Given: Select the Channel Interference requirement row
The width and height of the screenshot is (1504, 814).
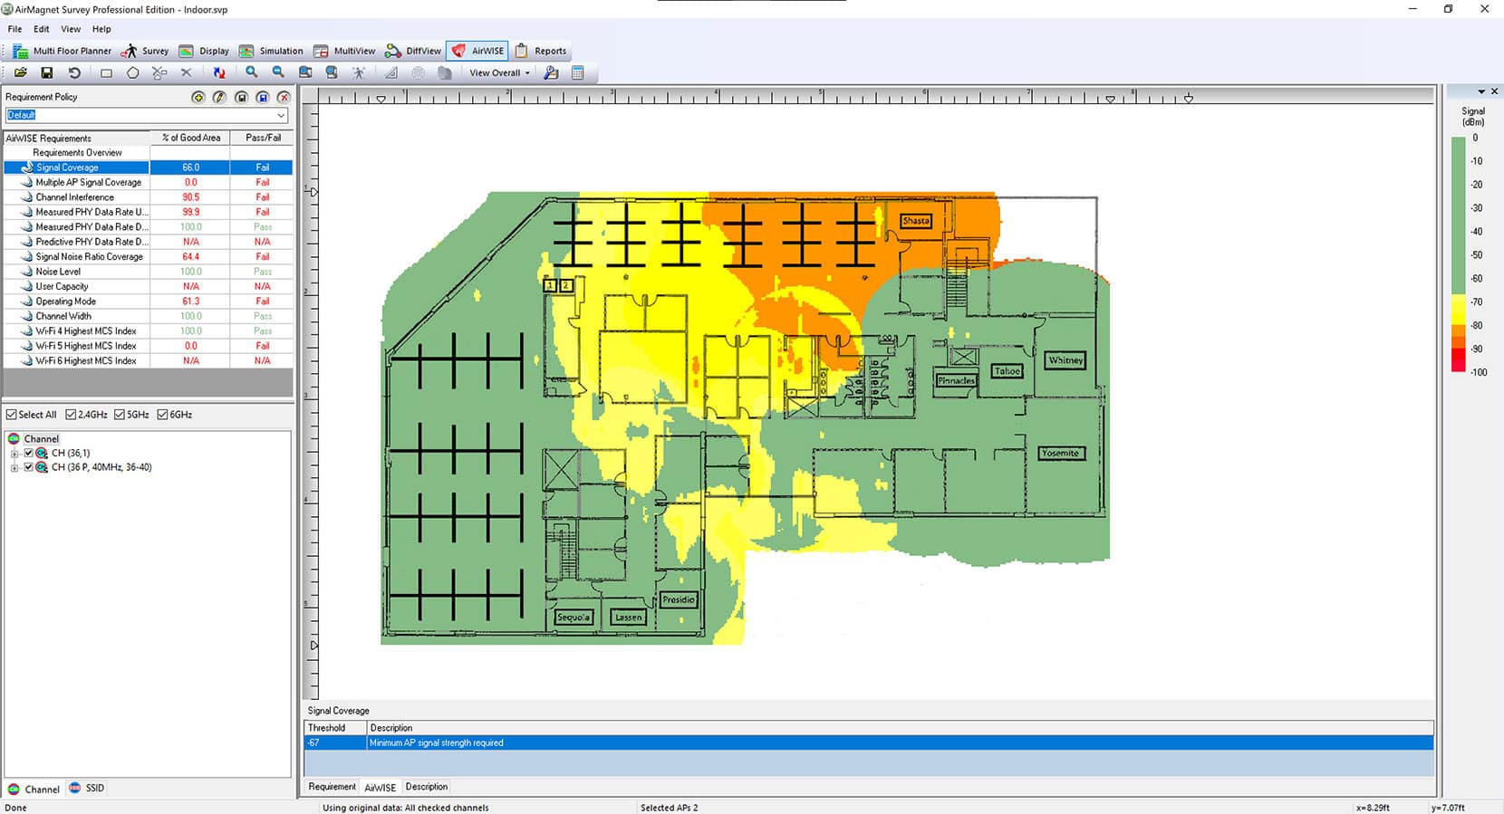Looking at the screenshot, I should tap(75, 197).
